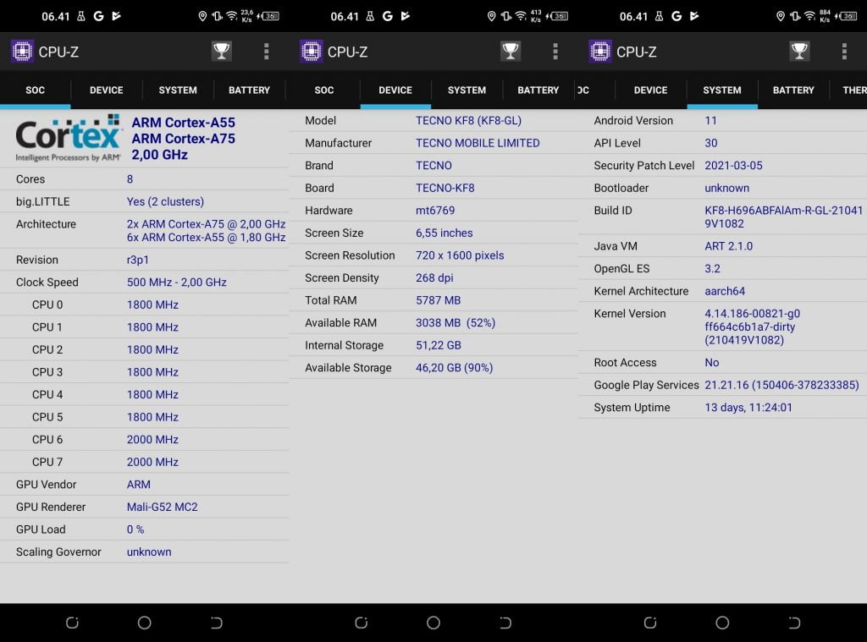
Task: Select the Revision value r3p1
Action: tap(138, 260)
